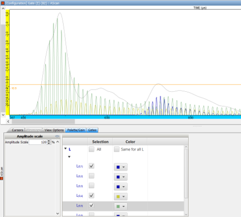Open the Gates tab
241x217 pixels.
(92, 130)
